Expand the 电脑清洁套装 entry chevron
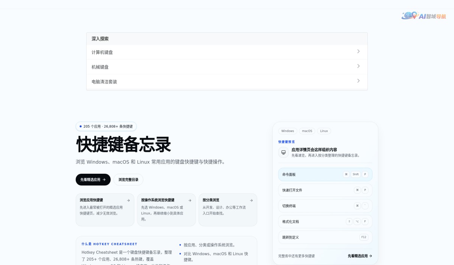The image size is (454, 265). pos(358,81)
